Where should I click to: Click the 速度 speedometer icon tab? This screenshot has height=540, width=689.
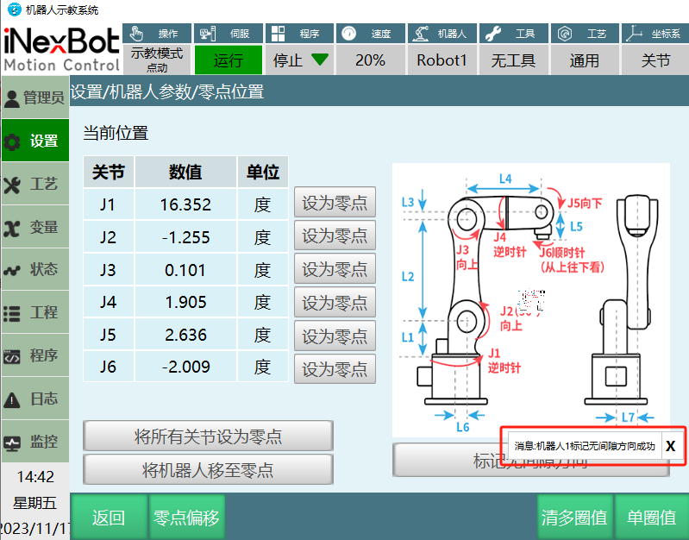369,34
